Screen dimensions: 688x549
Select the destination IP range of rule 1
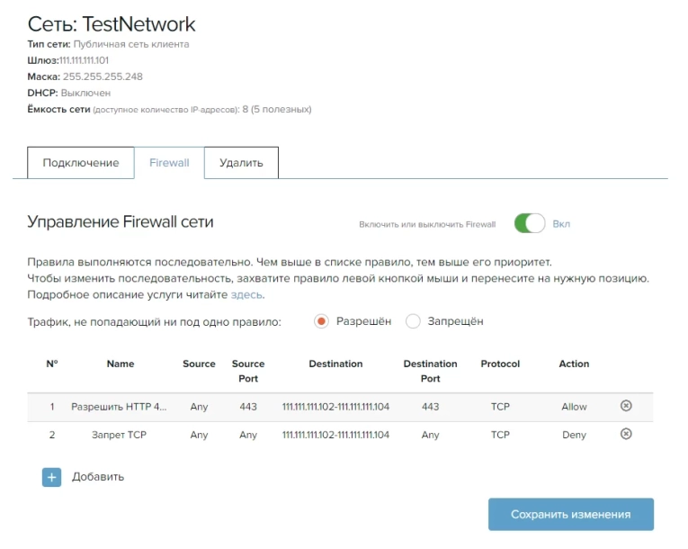pos(335,407)
